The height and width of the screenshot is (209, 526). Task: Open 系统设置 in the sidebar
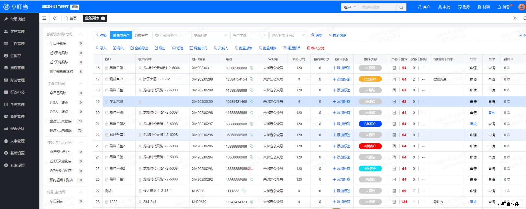(x=17, y=166)
